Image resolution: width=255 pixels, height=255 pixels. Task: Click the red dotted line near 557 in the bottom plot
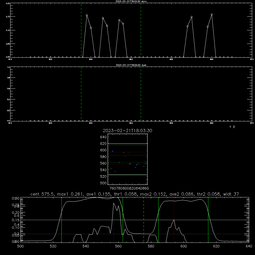(x=113, y=220)
